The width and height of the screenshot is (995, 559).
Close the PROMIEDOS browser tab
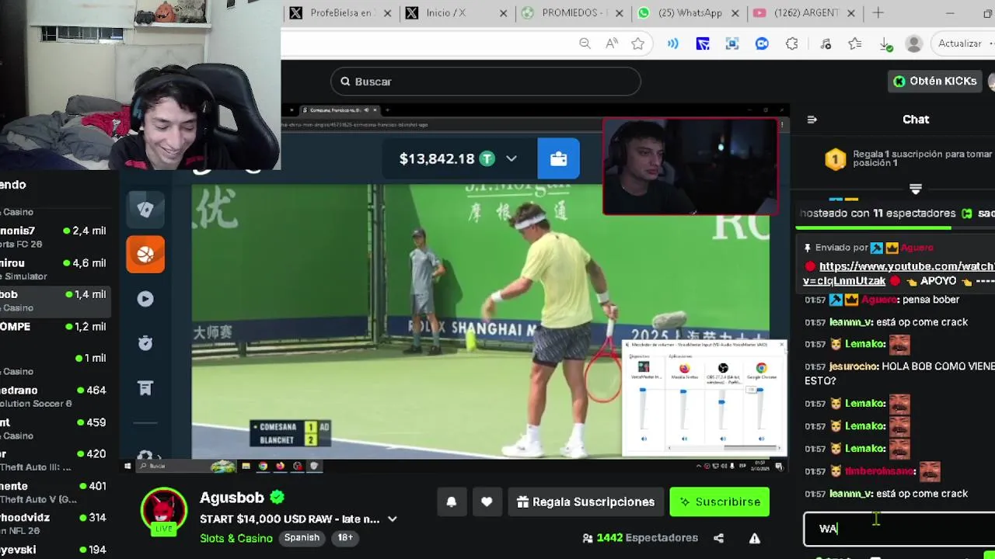click(619, 13)
